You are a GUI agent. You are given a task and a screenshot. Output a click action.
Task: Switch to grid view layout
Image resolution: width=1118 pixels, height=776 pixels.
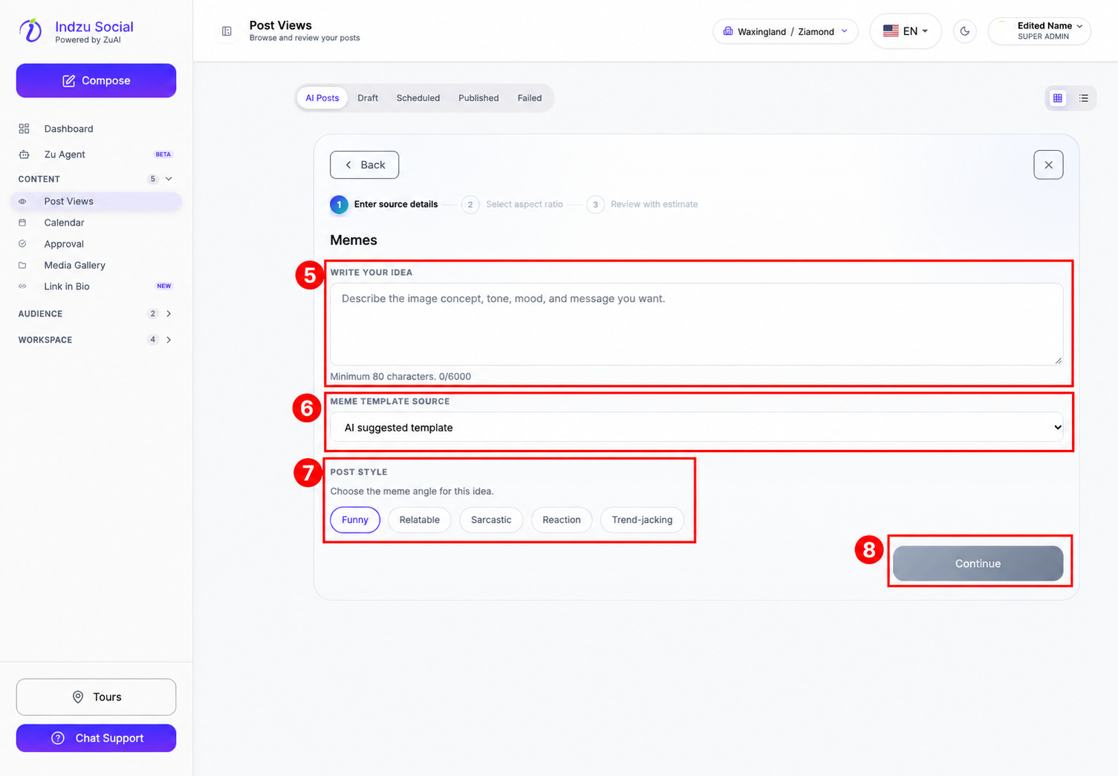1058,98
